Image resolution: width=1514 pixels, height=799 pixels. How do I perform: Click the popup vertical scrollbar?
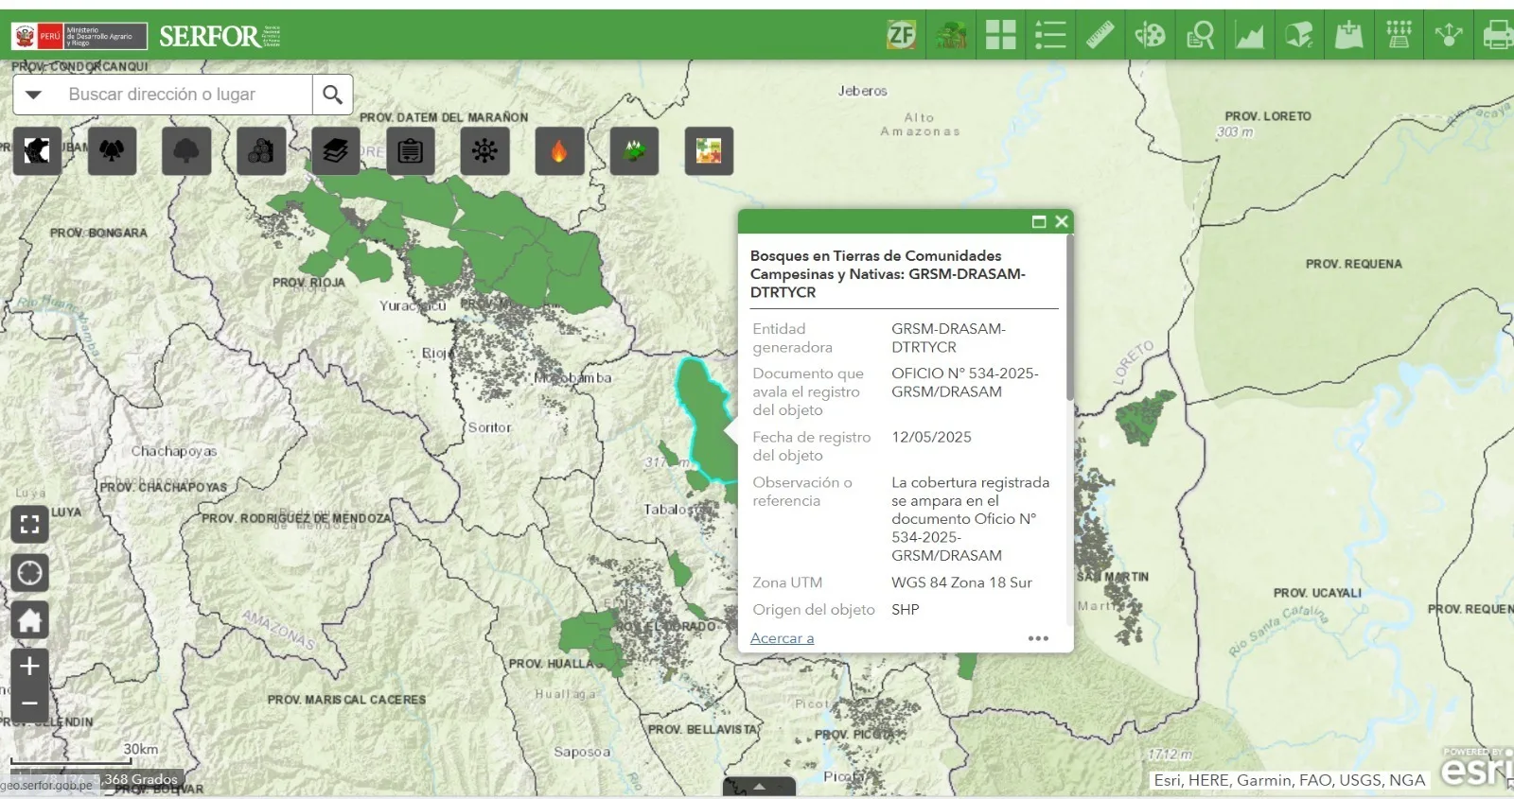[1069, 321]
